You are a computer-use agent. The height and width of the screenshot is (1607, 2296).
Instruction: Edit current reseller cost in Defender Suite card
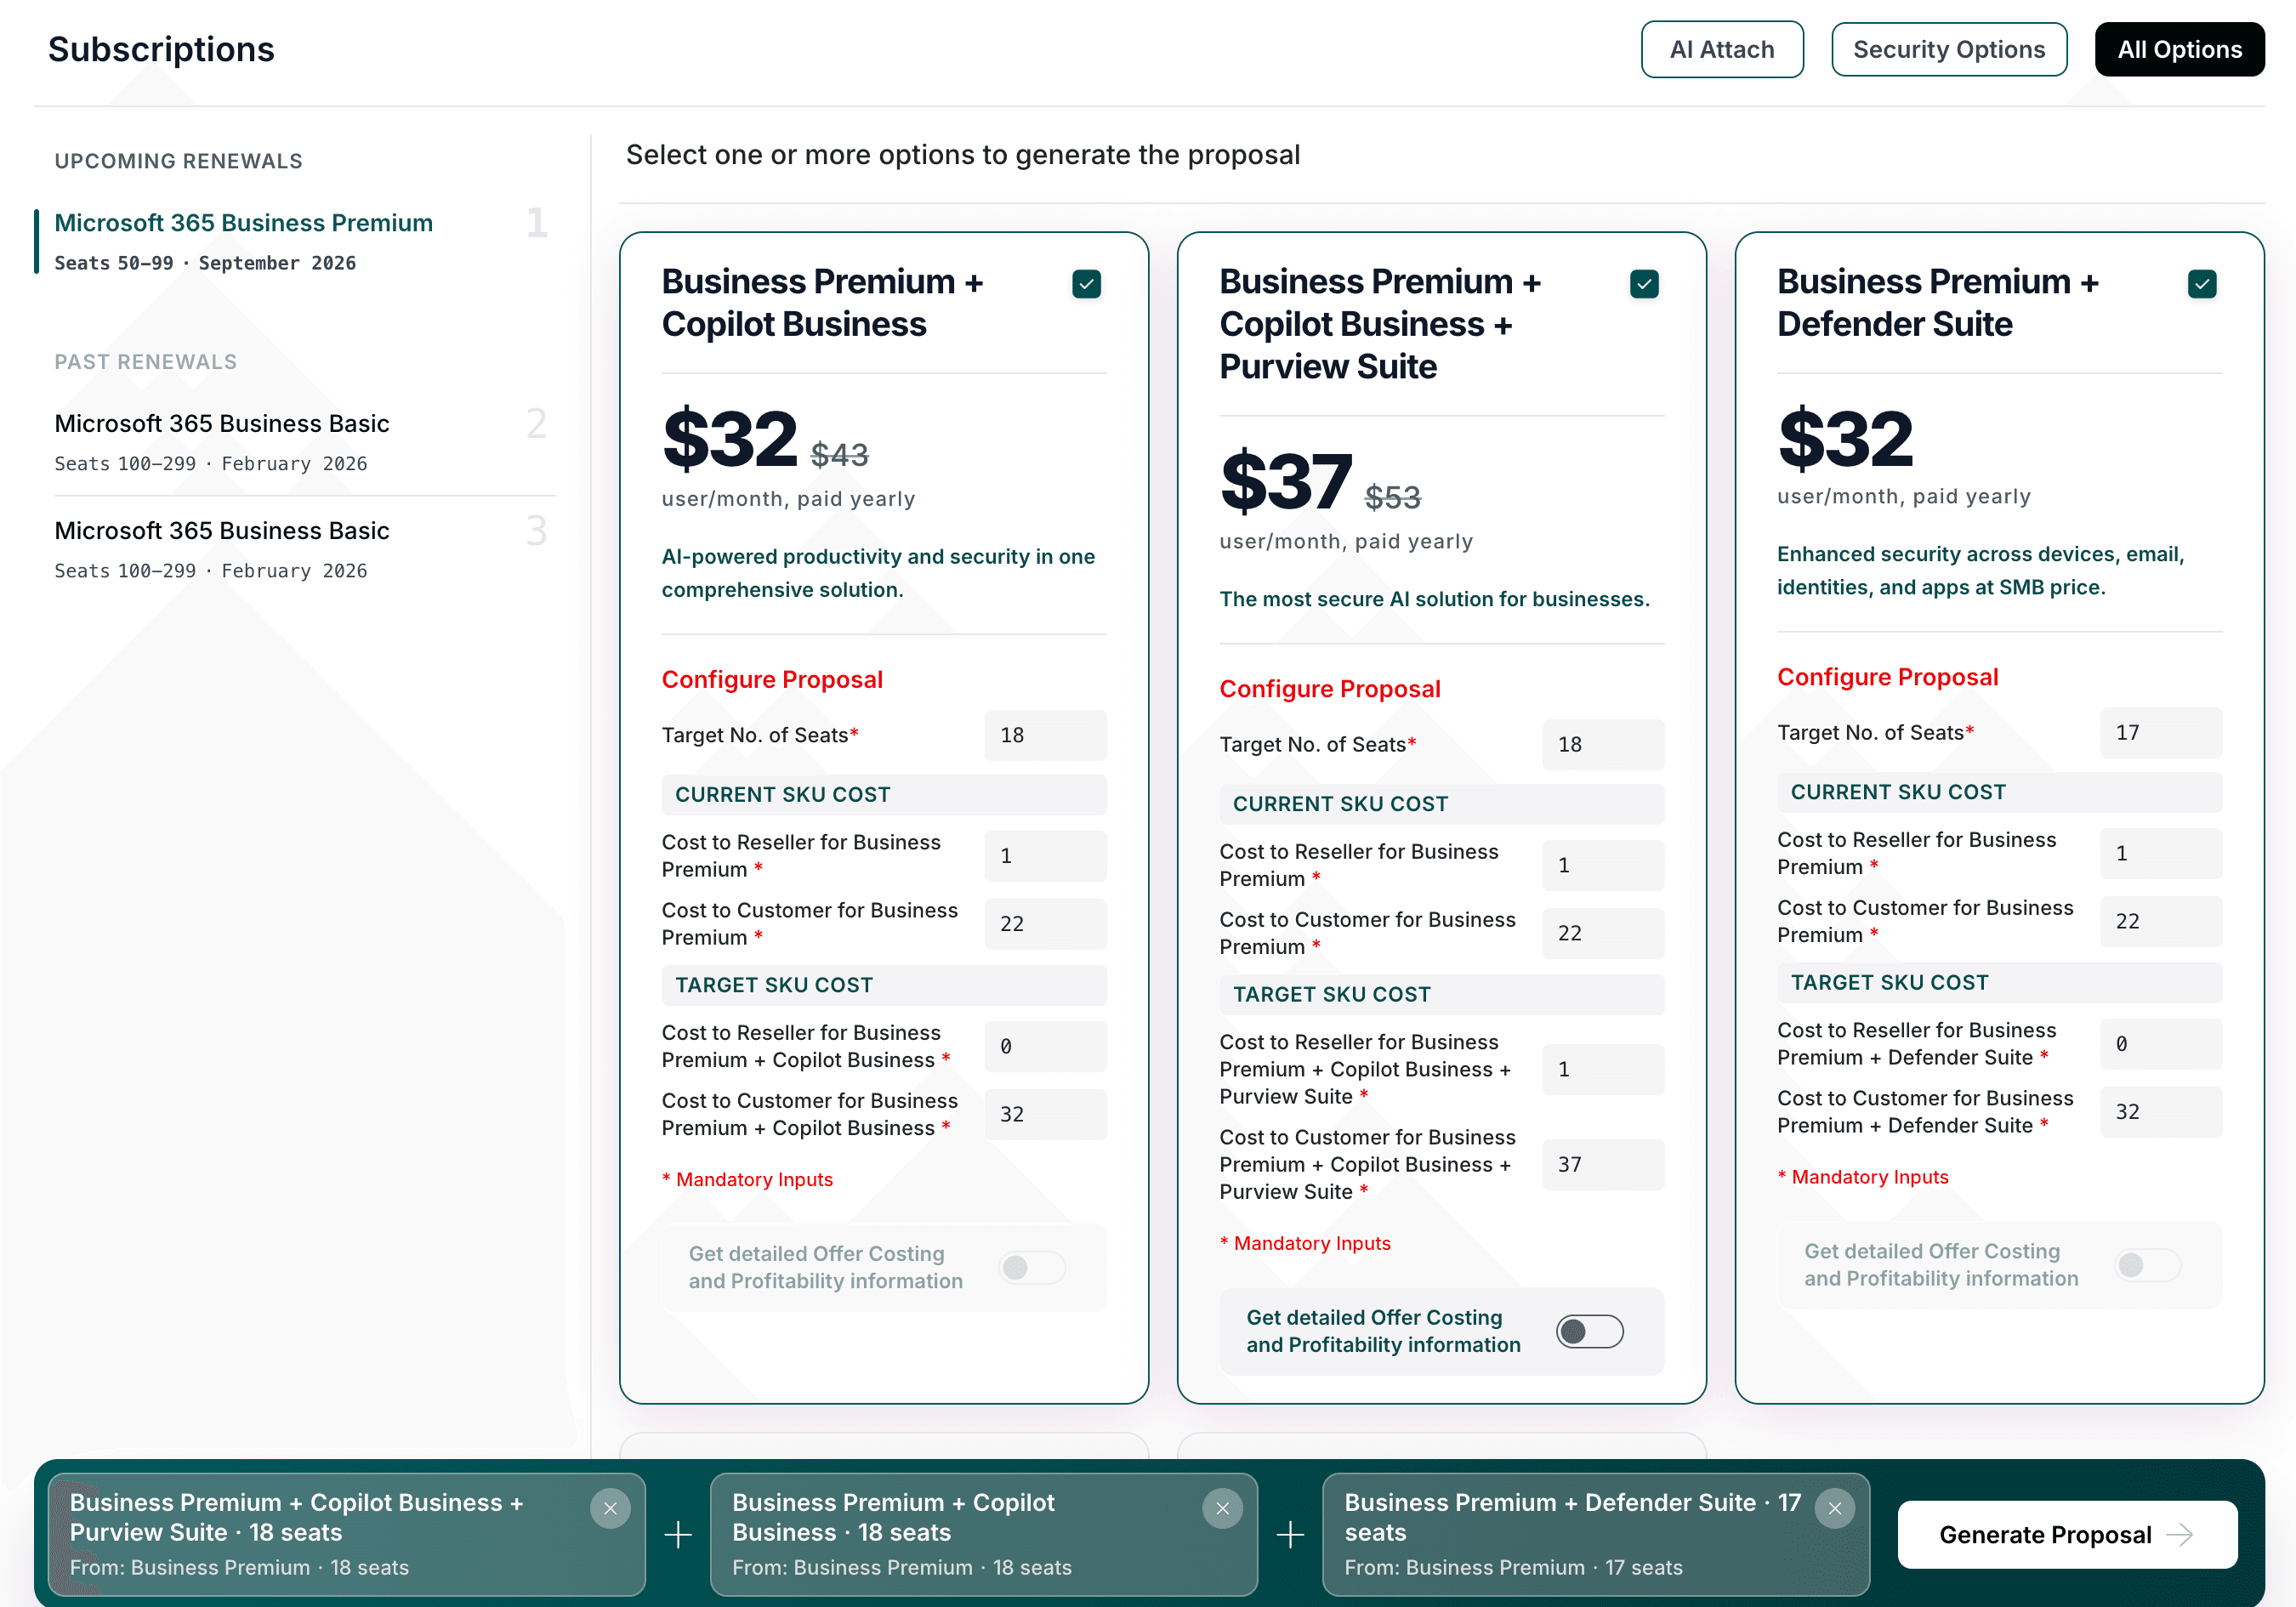(x=2161, y=853)
